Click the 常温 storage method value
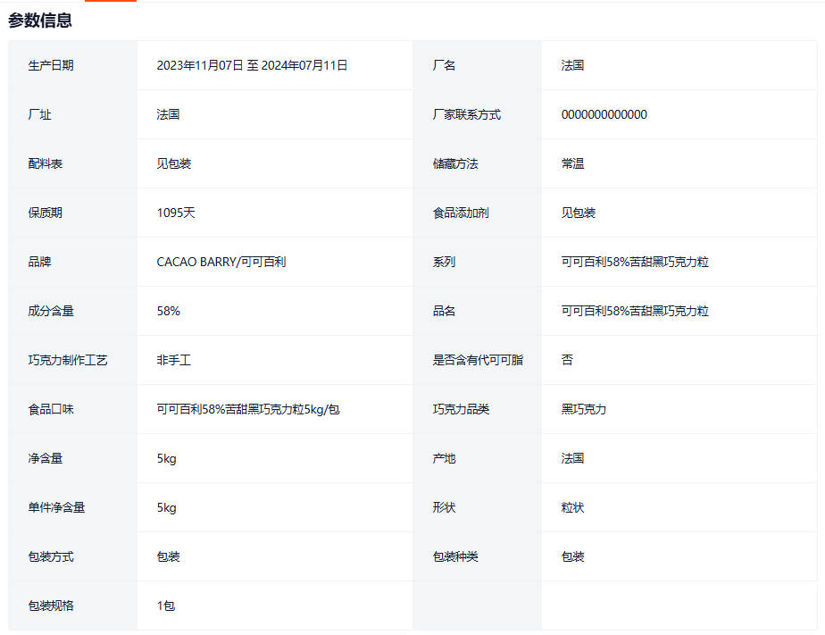This screenshot has height=635, width=825. click(572, 163)
